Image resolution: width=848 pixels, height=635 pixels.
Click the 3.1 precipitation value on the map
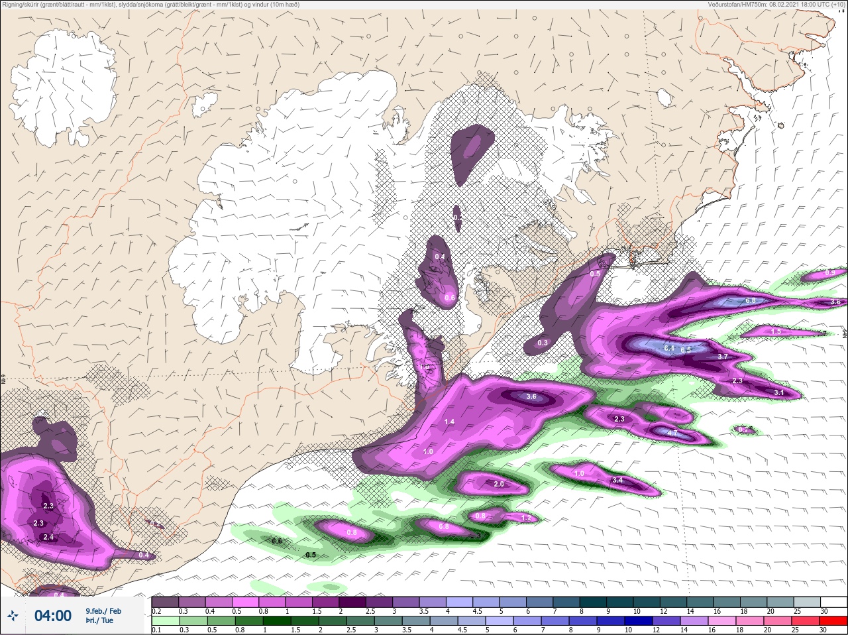(x=779, y=392)
